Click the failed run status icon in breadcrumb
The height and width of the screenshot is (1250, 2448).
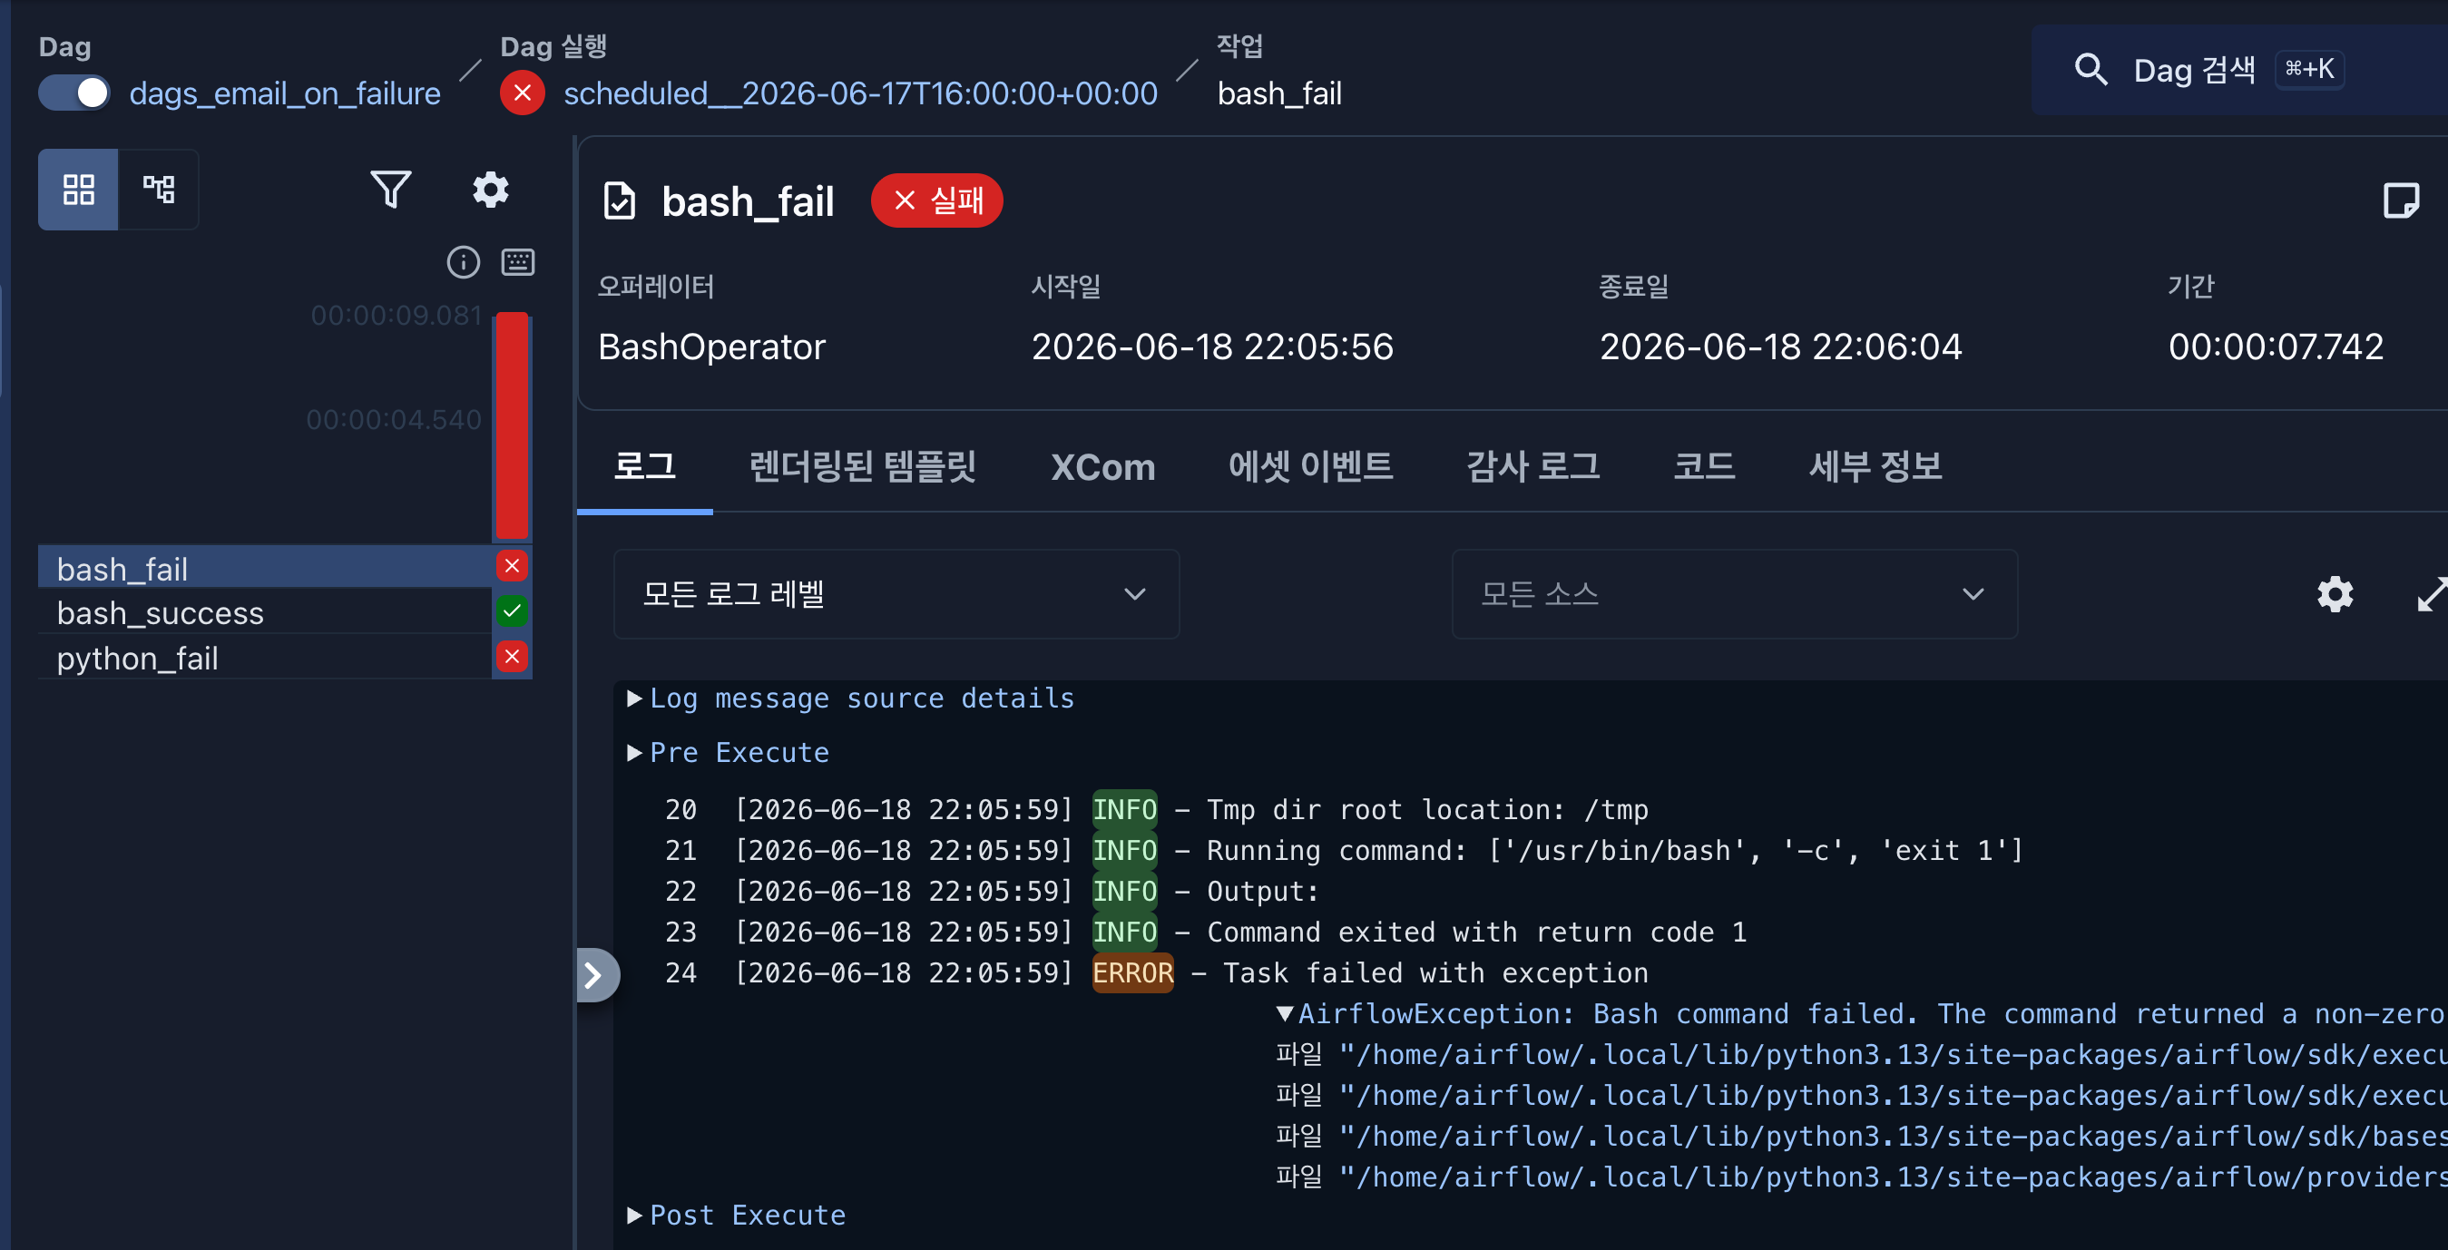(x=522, y=93)
